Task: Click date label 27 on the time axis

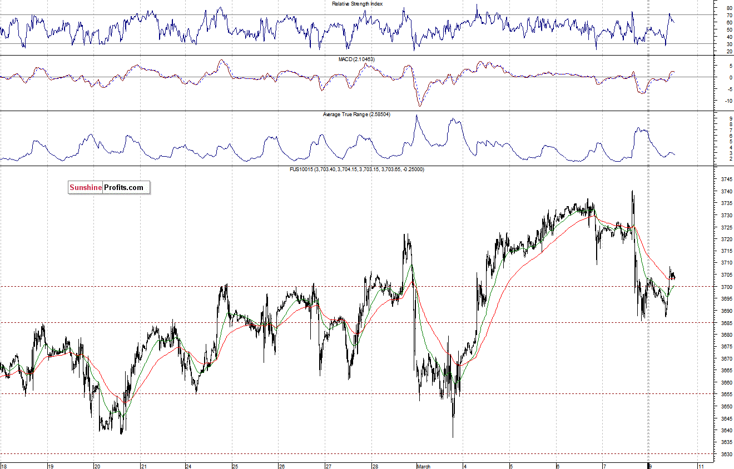Action: point(329,466)
